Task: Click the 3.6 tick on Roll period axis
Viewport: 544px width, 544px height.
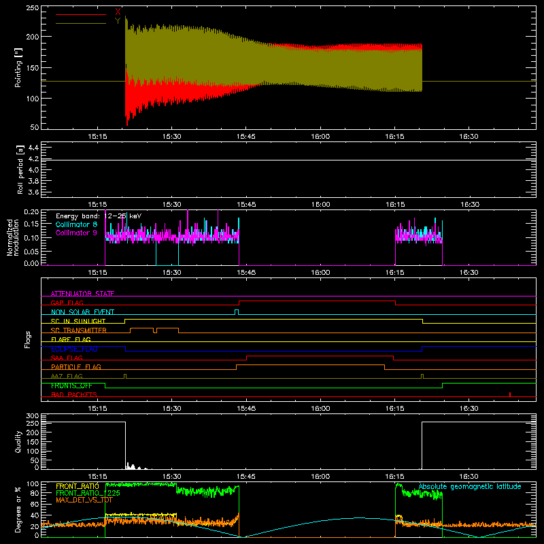Action: 33,192
